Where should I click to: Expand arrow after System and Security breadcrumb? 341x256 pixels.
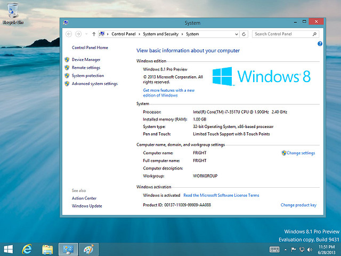[x=182, y=34]
